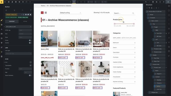The image size is (171, 96).
Task: Click the add element plus icon in toolbar
Action: pos(30,2)
